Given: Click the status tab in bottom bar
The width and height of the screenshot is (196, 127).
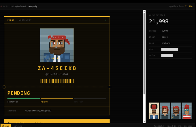Looking at the screenshot, I should [5, 126].
